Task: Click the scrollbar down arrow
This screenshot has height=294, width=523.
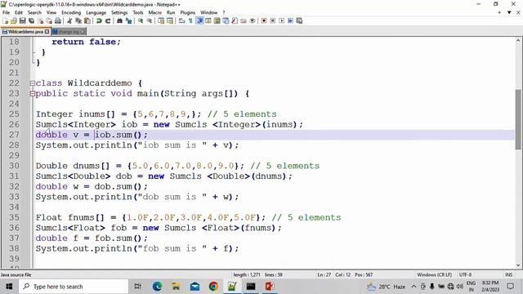Action: [517, 265]
